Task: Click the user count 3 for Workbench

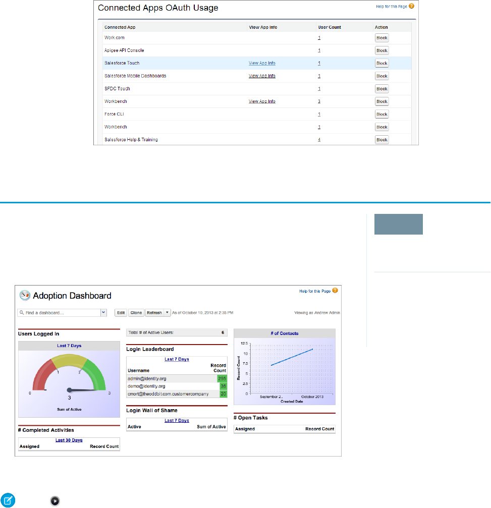Action: tap(319, 101)
